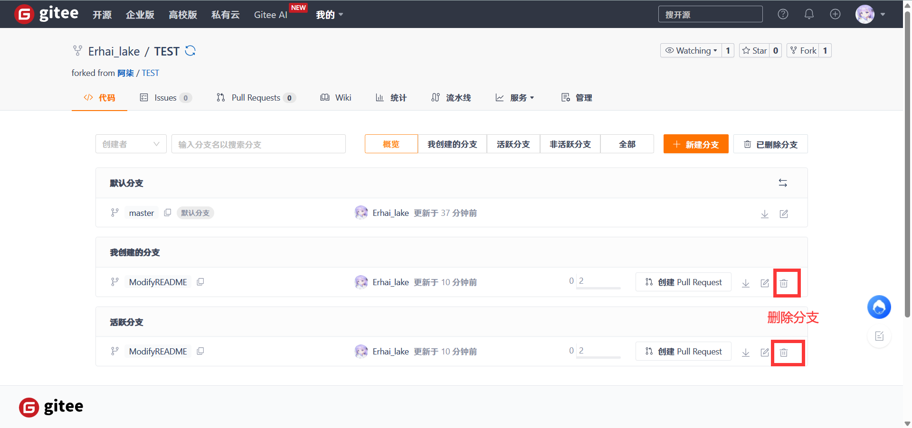The width and height of the screenshot is (912, 428).
Task: Click the repository sync refresh icon
Action: point(190,51)
